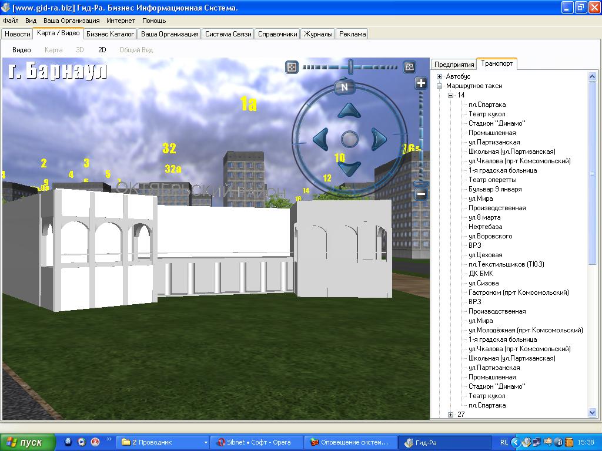Click the zoom out minus button

[421, 195]
